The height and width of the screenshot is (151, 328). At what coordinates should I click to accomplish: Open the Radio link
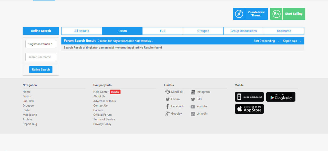(26, 110)
